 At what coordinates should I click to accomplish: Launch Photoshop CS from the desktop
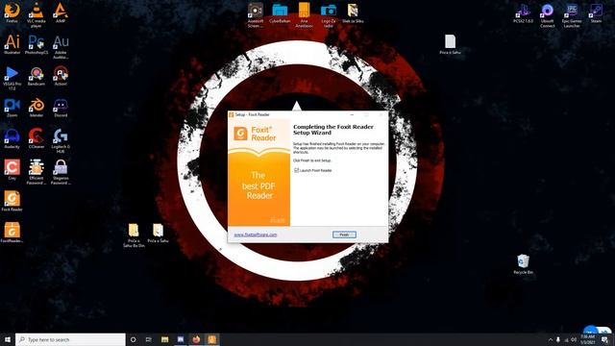tap(37, 44)
